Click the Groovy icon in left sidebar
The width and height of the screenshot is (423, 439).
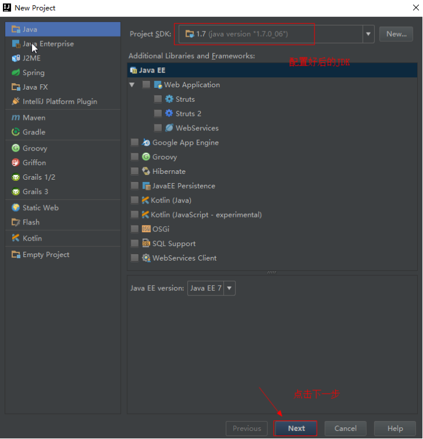[x=16, y=148]
